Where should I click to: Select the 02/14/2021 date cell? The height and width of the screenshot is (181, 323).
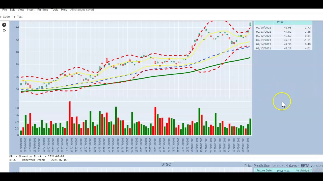(263, 44)
